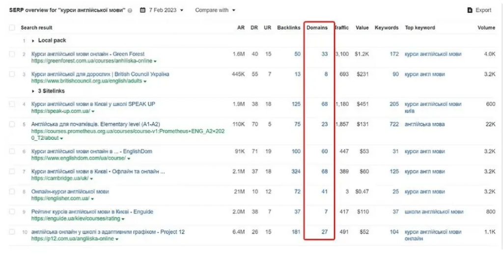Screen dimensions: 503x254
Task: Open the prometheus.org.ua URL dropdown arrow
Action: [x=61, y=138]
